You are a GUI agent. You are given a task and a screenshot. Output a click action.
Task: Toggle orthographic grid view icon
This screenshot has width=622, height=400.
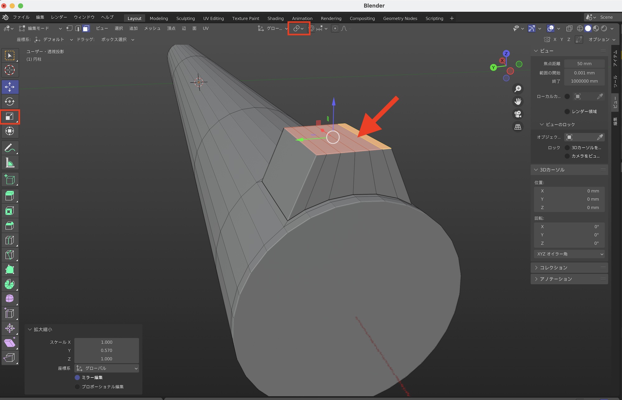pyautogui.click(x=518, y=127)
